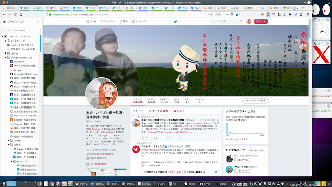The image size is (332, 187).
Task: Show more tabs with the right tab arrow
Action: coord(297,8)
